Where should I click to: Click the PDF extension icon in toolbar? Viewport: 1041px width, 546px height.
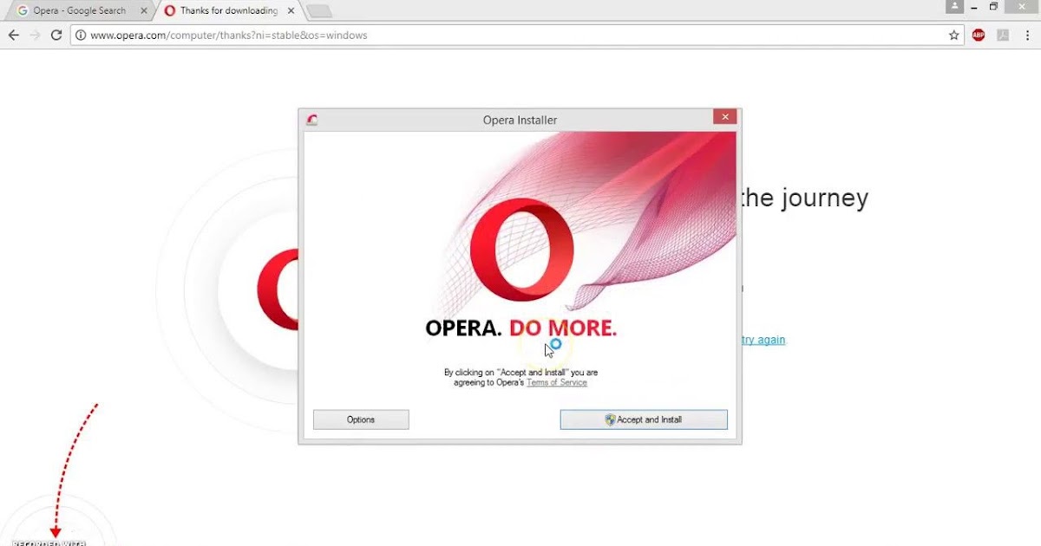pos(1003,36)
